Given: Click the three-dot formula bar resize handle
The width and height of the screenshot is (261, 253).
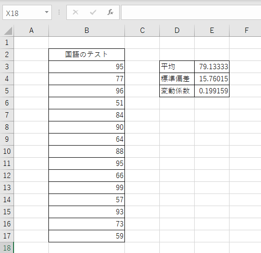Looking at the screenshot, I should click(x=59, y=12).
